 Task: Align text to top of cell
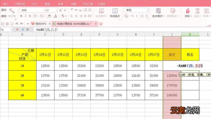(72, 10)
